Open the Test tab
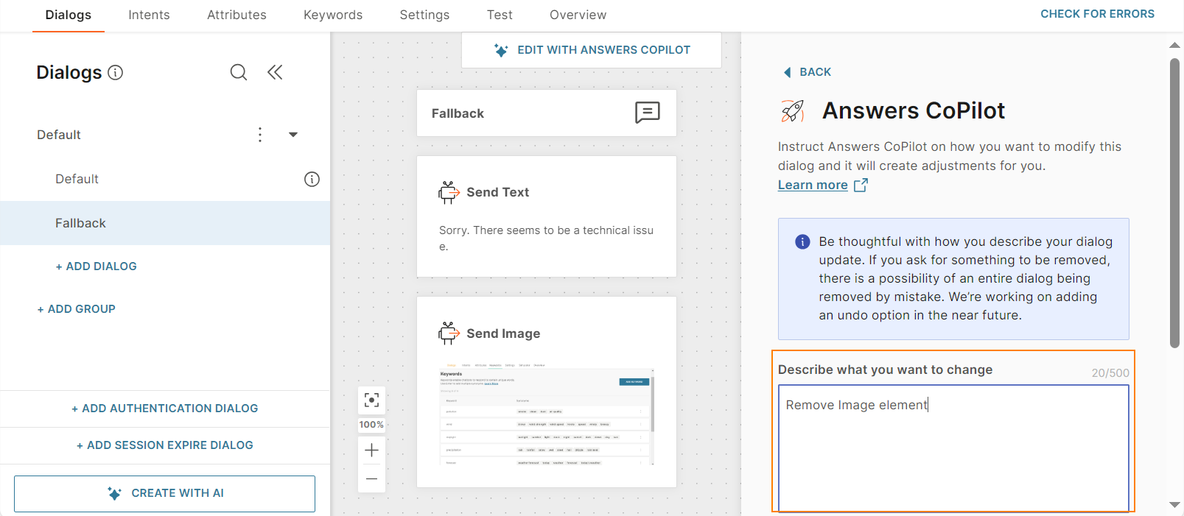Image resolution: width=1184 pixels, height=516 pixels. tap(500, 15)
